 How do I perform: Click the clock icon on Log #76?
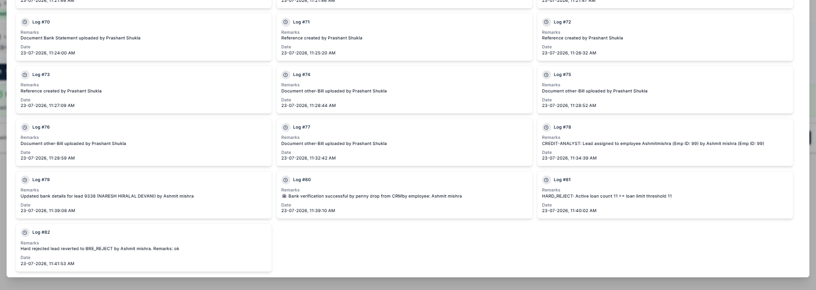pos(25,127)
